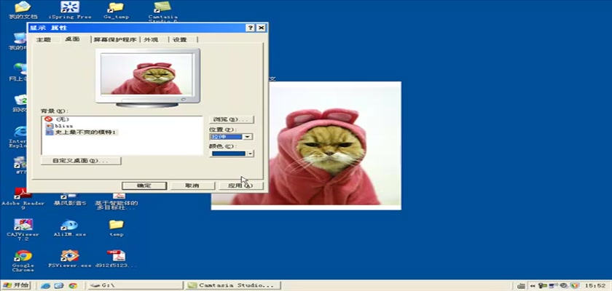The image size is (612, 291).
Task: Switch to the 主题 tab
Action: point(43,40)
